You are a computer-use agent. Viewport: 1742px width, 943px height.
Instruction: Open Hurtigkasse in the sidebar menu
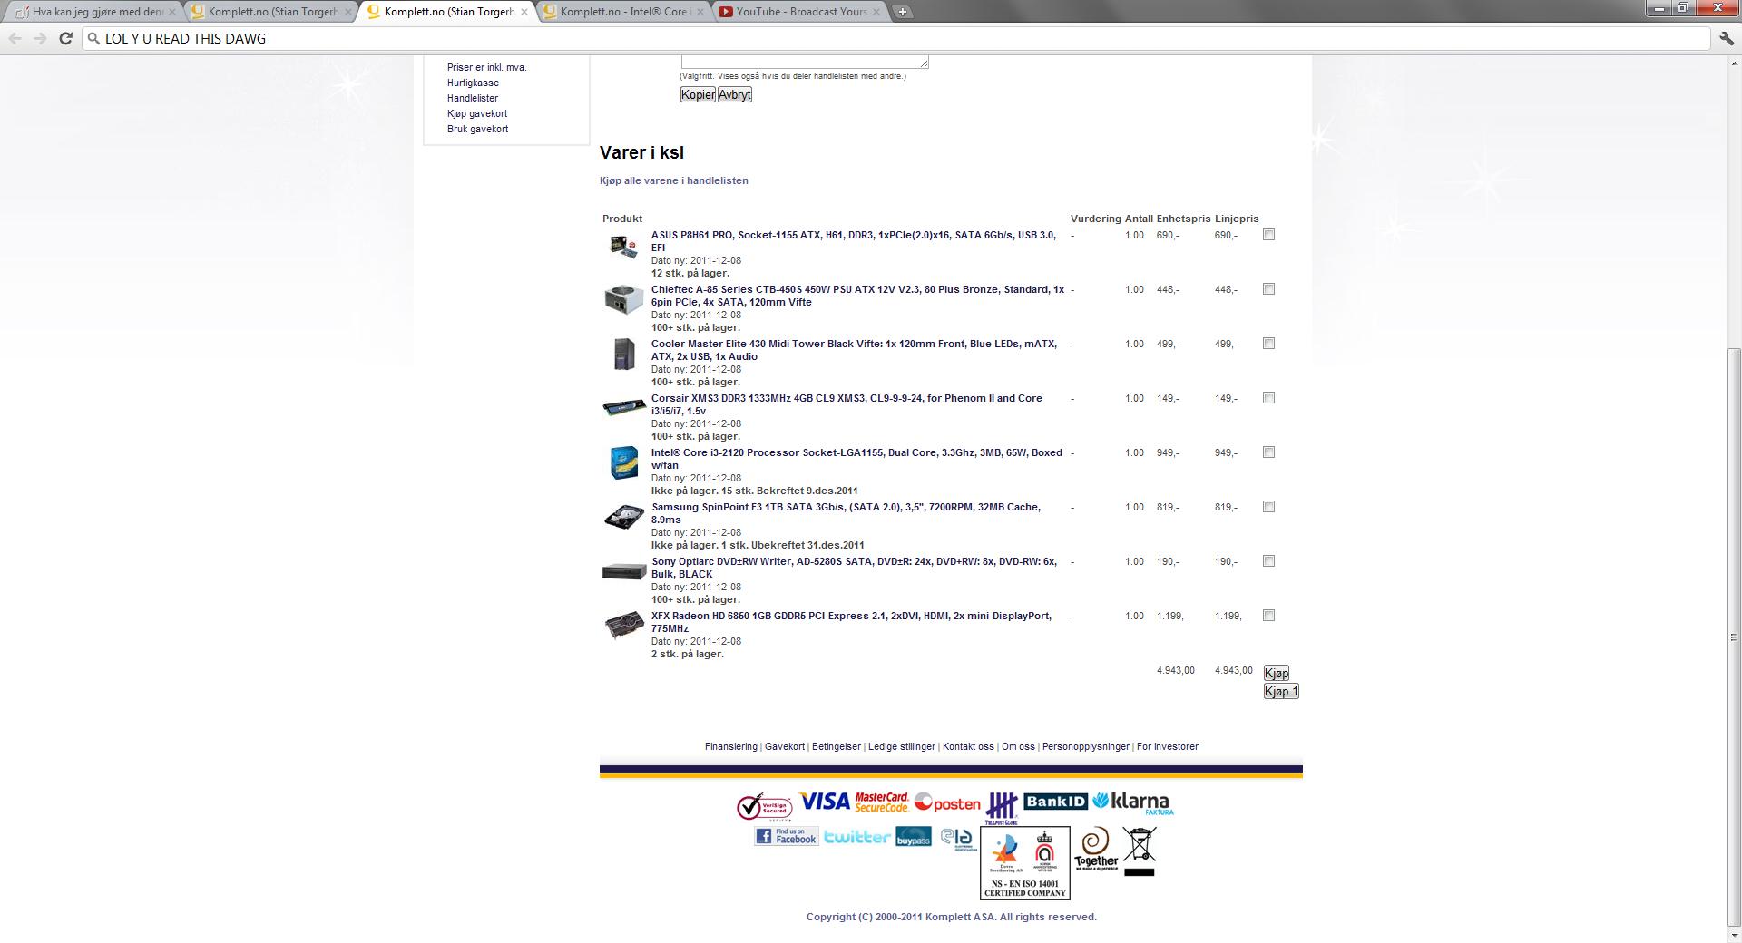click(x=473, y=83)
